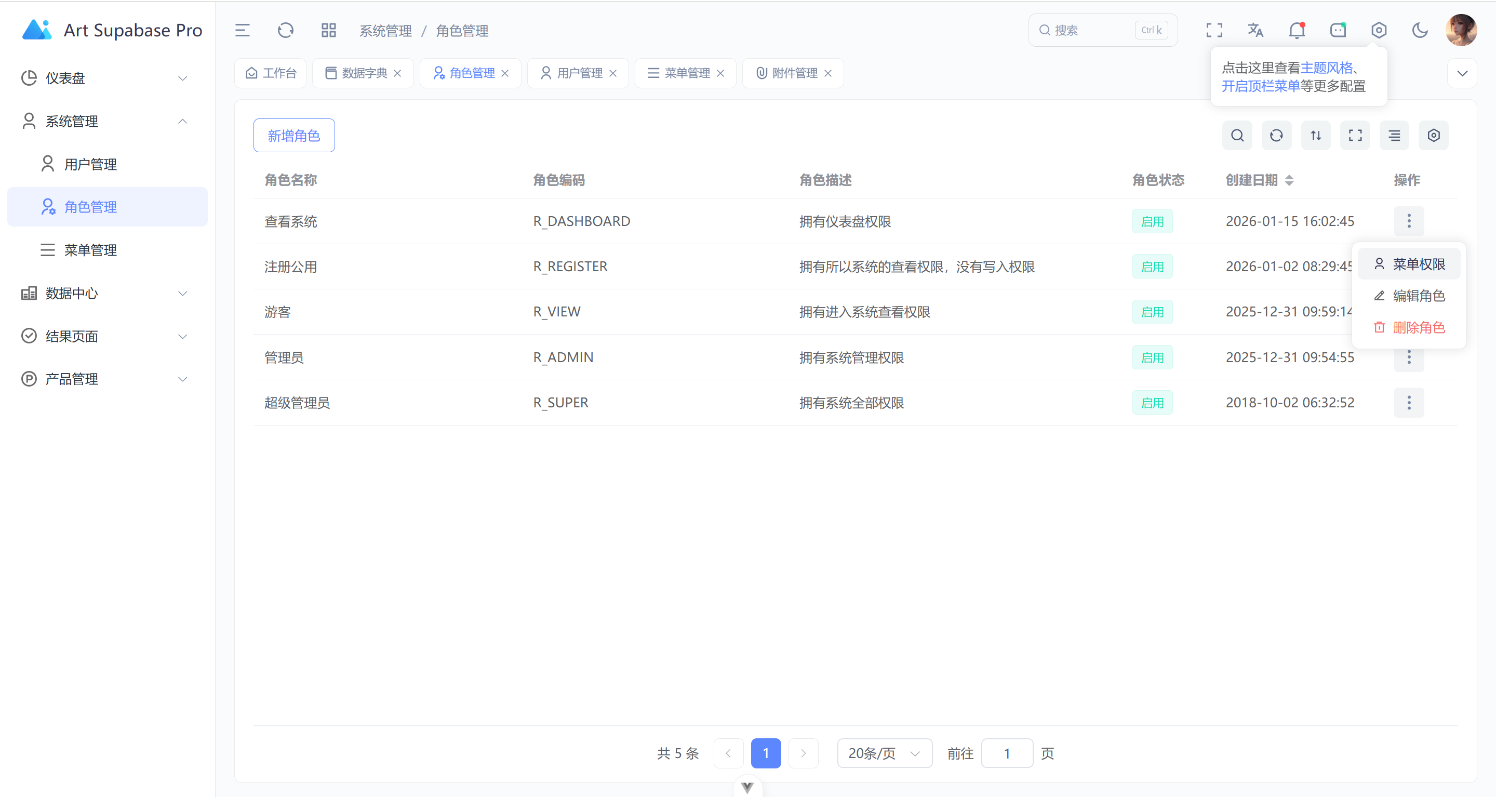
Task: Open the table search icon above the role list
Action: [x=1237, y=135]
